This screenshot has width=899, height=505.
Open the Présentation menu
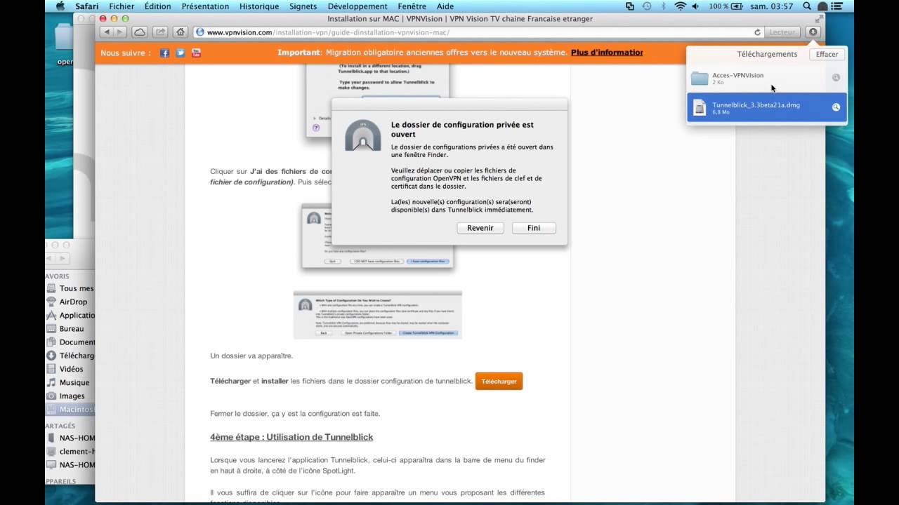[x=205, y=6]
